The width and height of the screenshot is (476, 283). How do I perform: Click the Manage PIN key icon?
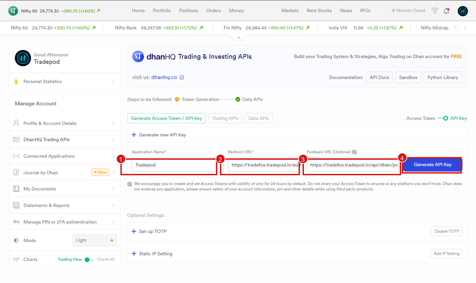(x=16, y=222)
